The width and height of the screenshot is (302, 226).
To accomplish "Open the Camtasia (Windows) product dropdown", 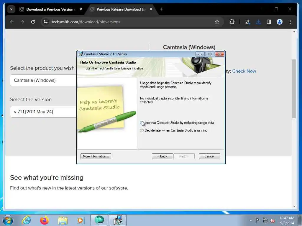I will (43, 80).
